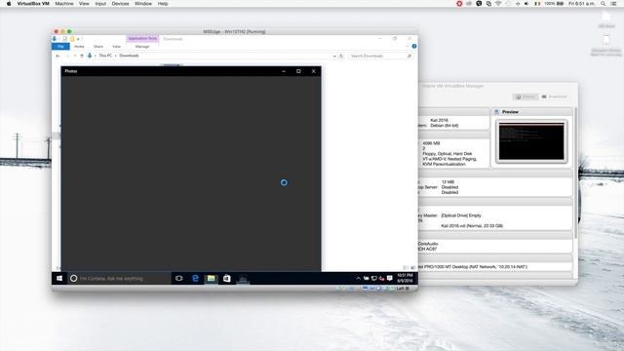This screenshot has height=351, width=624.
Task: Switch Explorer to large icons view toggle
Action: [413, 267]
